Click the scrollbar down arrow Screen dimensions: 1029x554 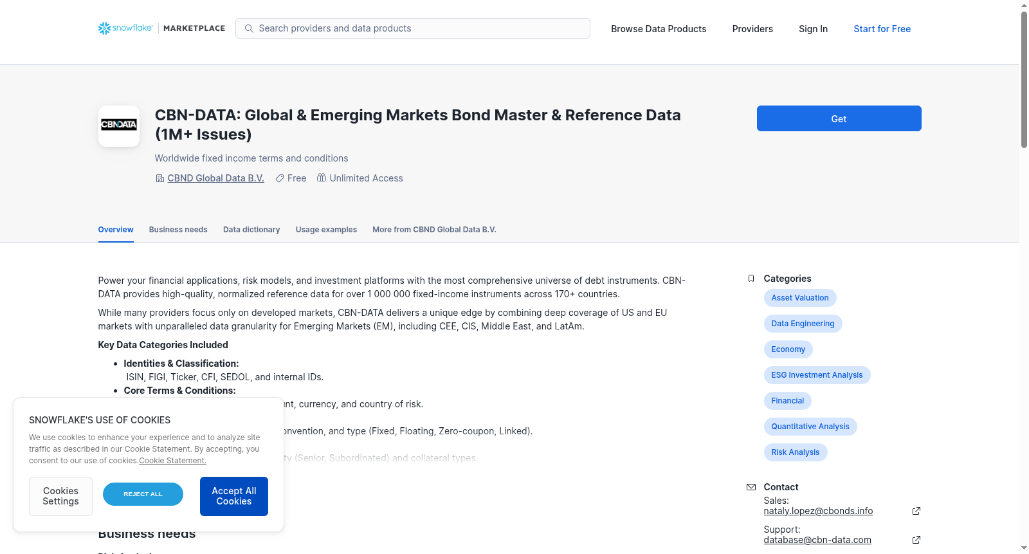(1024, 549)
